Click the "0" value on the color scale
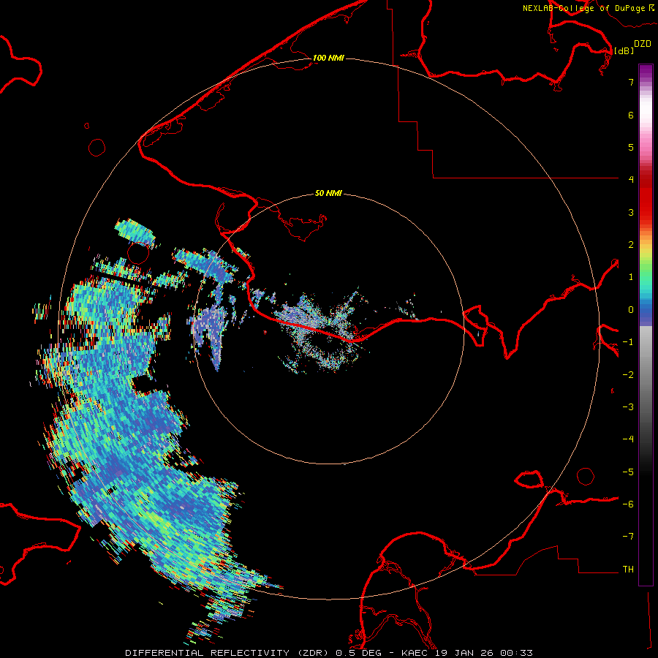 pyautogui.click(x=631, y=310)
